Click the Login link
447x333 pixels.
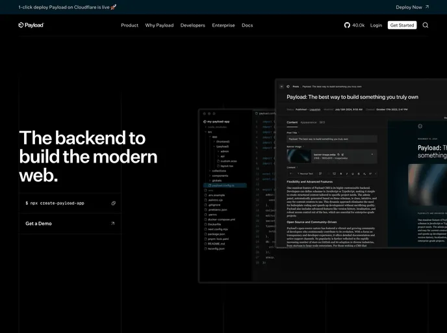(x=376, y=25)
